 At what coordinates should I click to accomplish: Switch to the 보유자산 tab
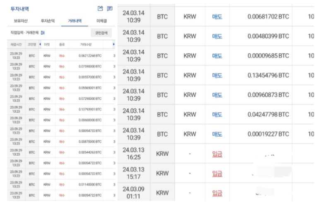[19, 20]
